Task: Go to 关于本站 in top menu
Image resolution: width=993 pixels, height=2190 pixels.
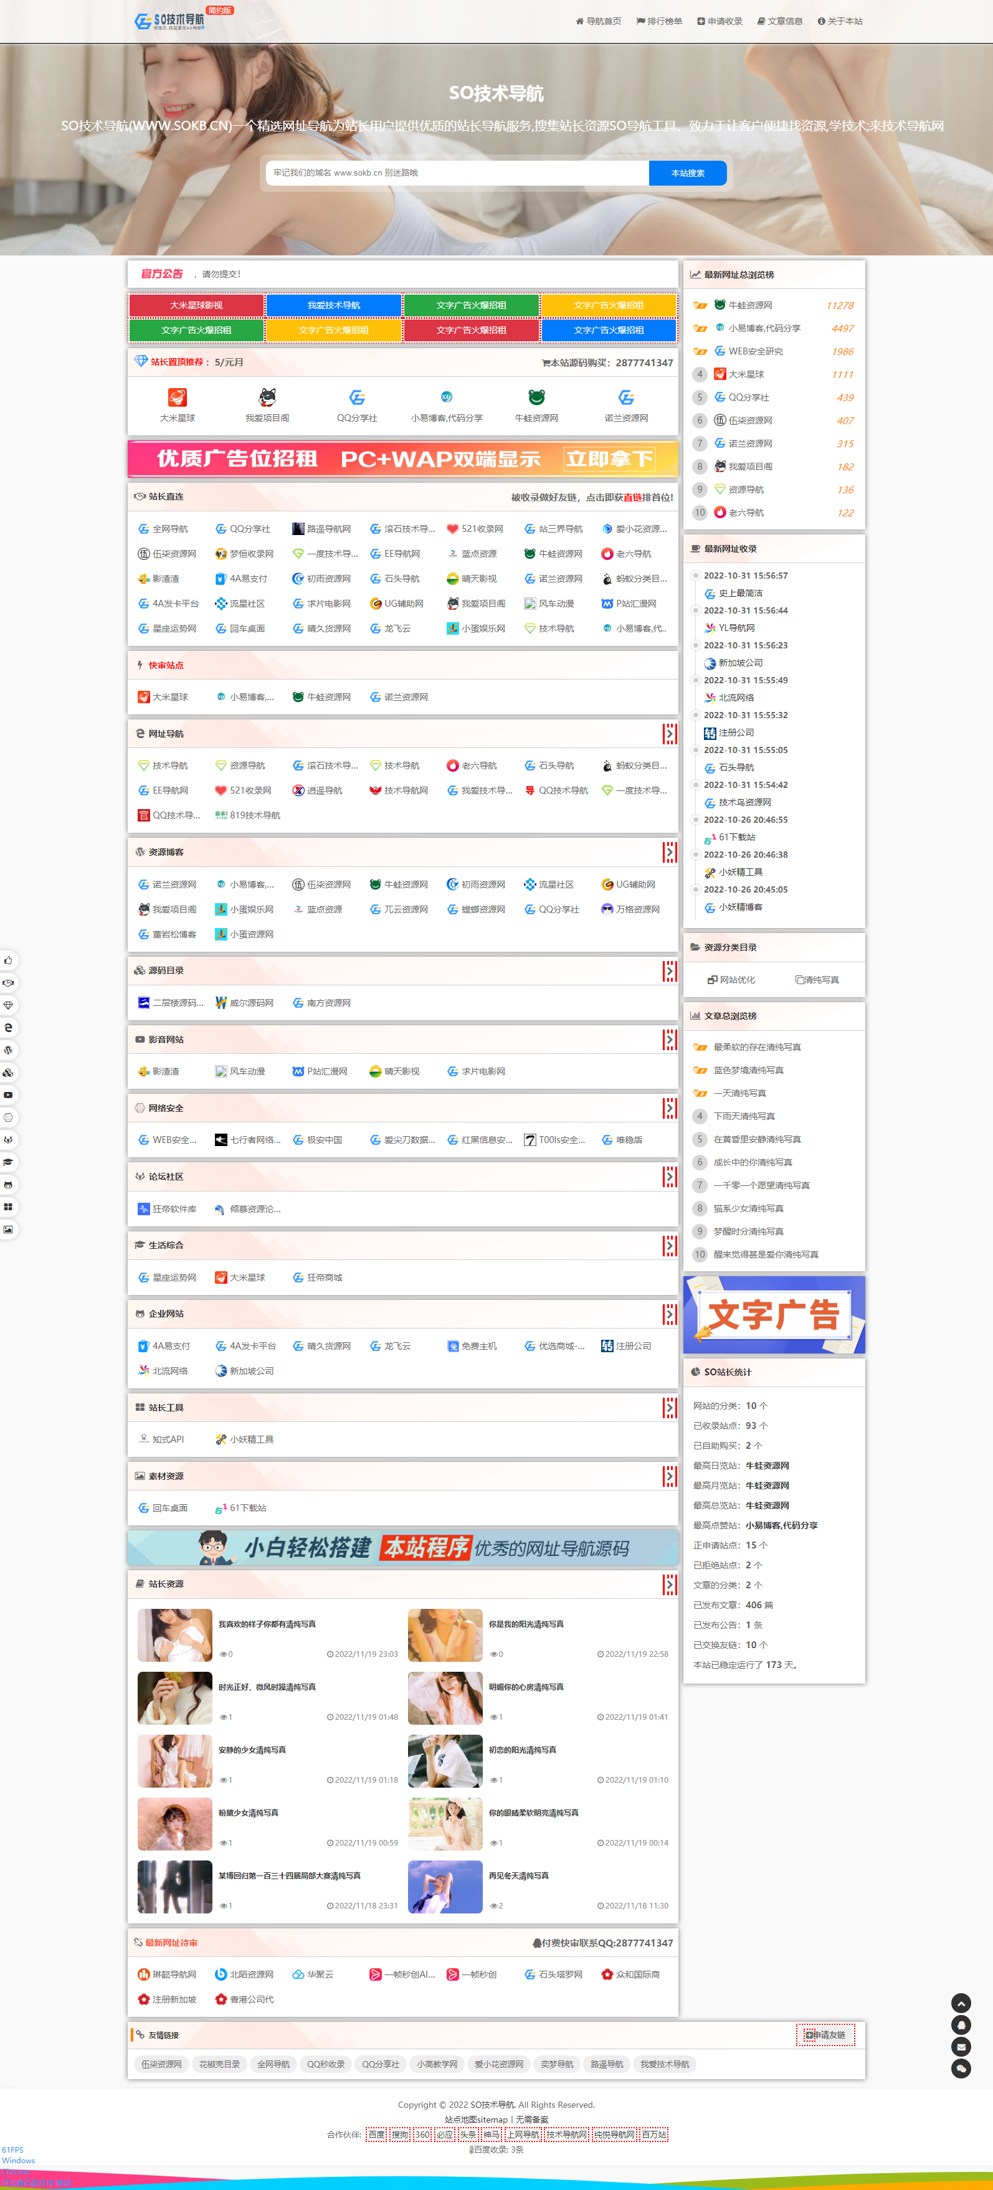Action: [x=840, y=21]
